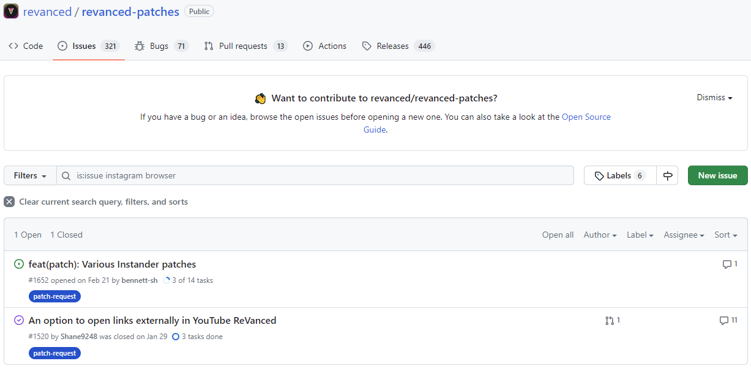Click the waving hand emoji in banner
The height and width of the screenshot is (369, 751).
pyautogui.click(x=261, y=98)
